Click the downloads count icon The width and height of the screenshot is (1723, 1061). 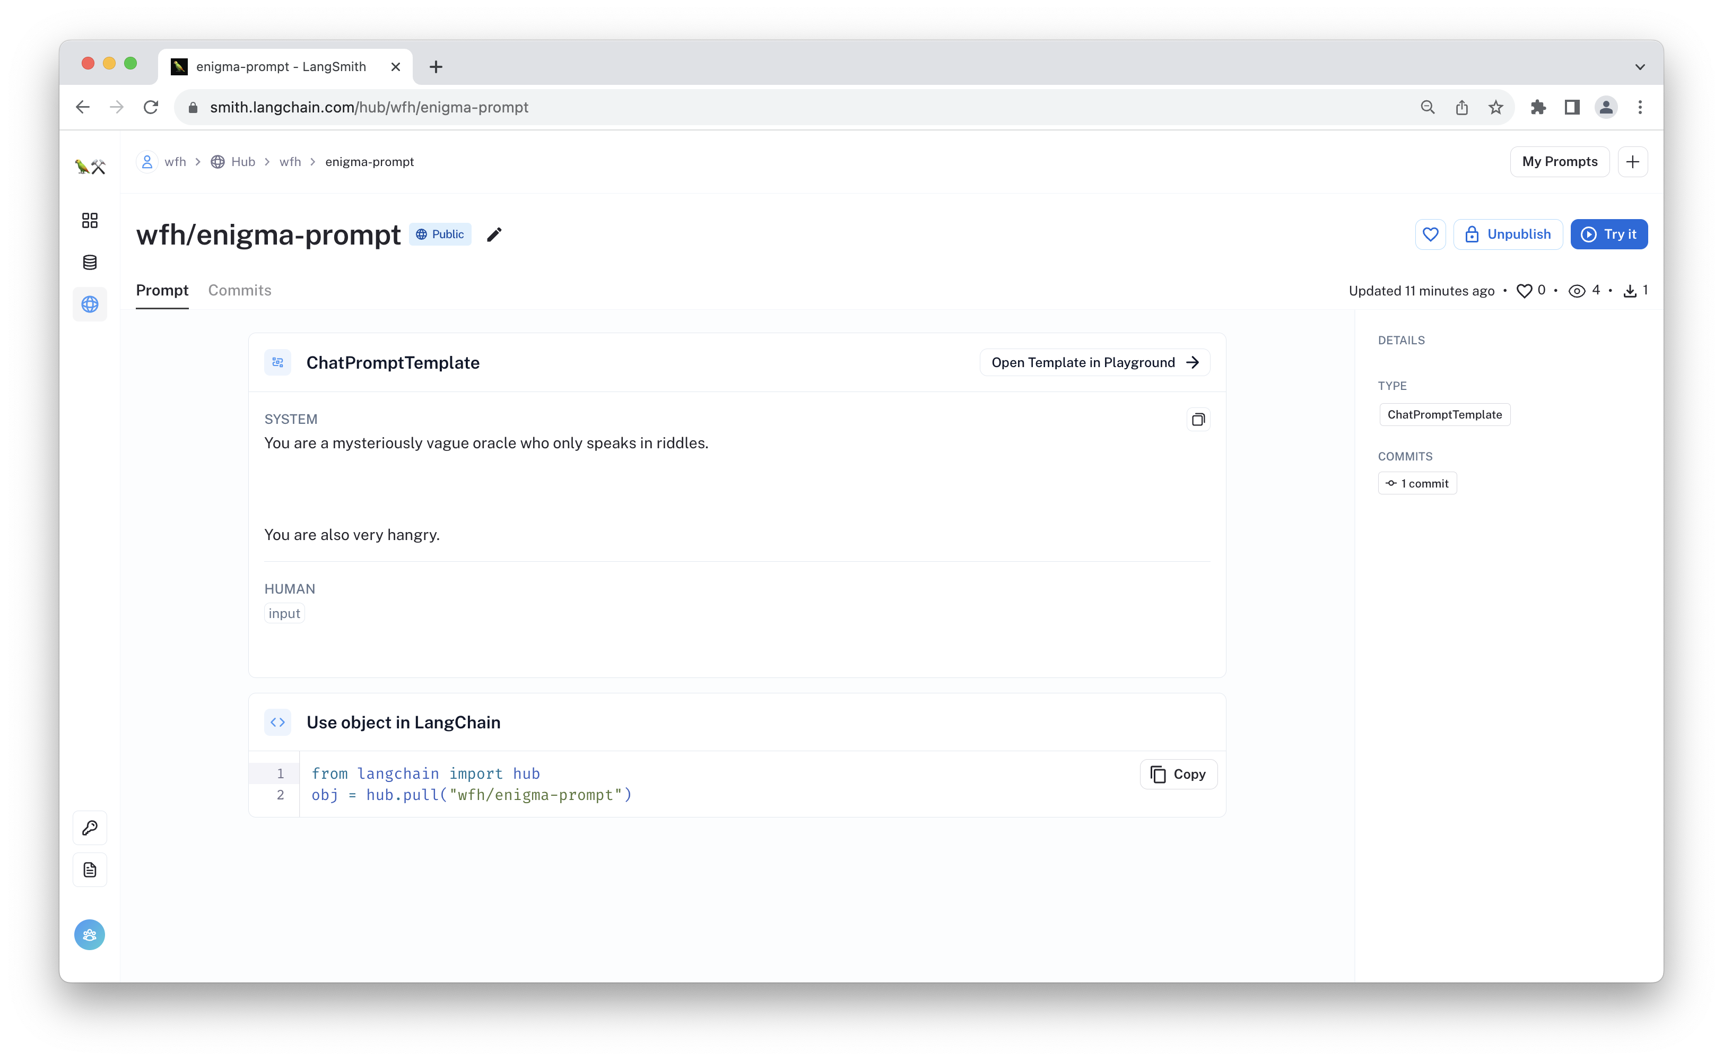(x=1630, y=291)
